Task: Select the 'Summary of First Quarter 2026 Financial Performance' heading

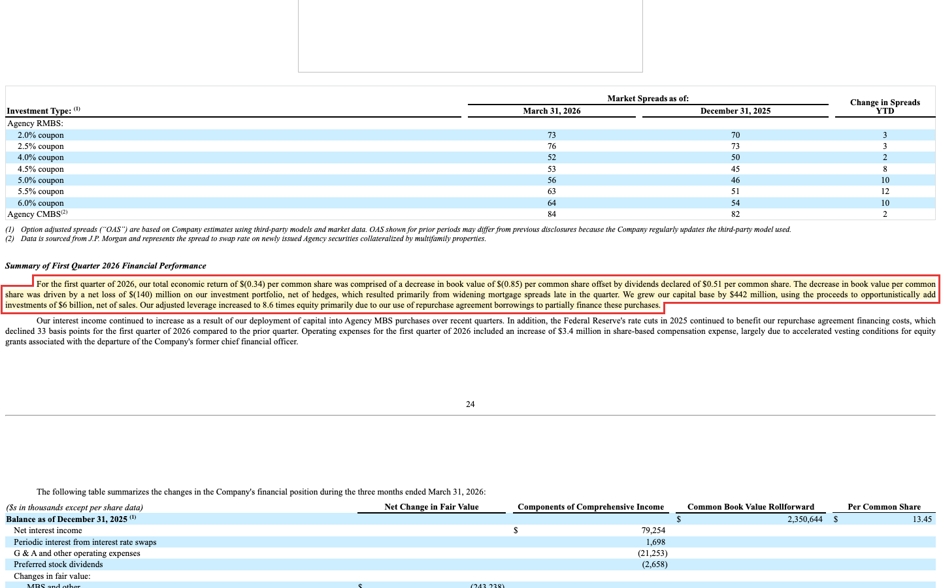Action: (106, 266)
